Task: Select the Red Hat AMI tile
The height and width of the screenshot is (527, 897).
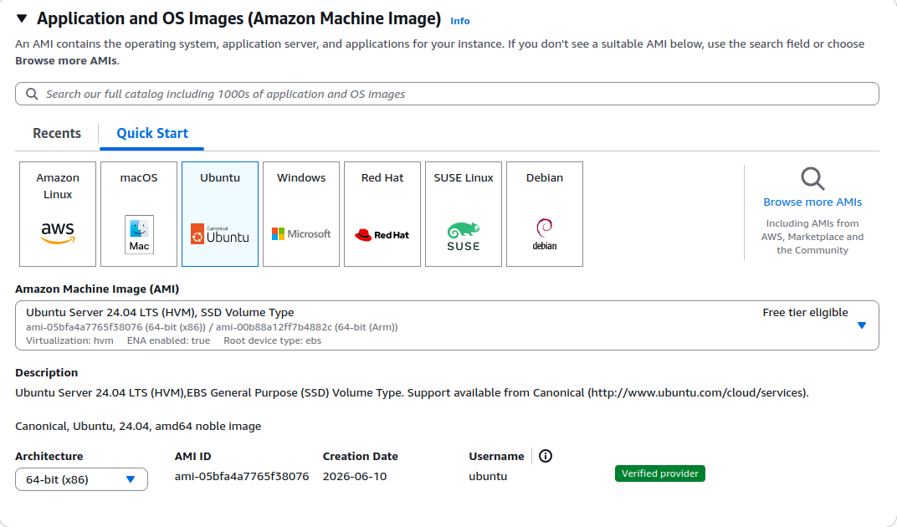Action: (382, 214)
